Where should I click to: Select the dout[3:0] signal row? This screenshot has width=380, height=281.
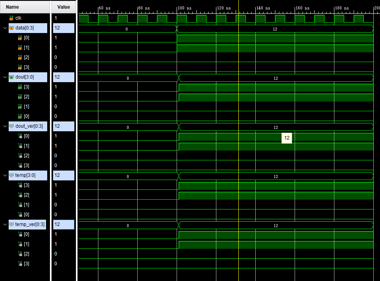click(28, 77)
